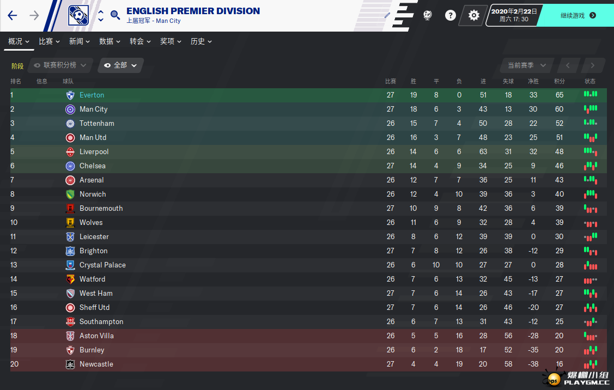The width and height of the screenshot is (614, 390).
Task: Click the Premier Division competition logo
Action: click(x=78, y=15)
